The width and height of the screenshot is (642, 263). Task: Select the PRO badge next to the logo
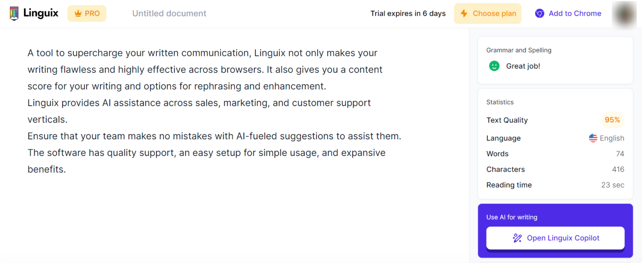(x=87, y=13)
